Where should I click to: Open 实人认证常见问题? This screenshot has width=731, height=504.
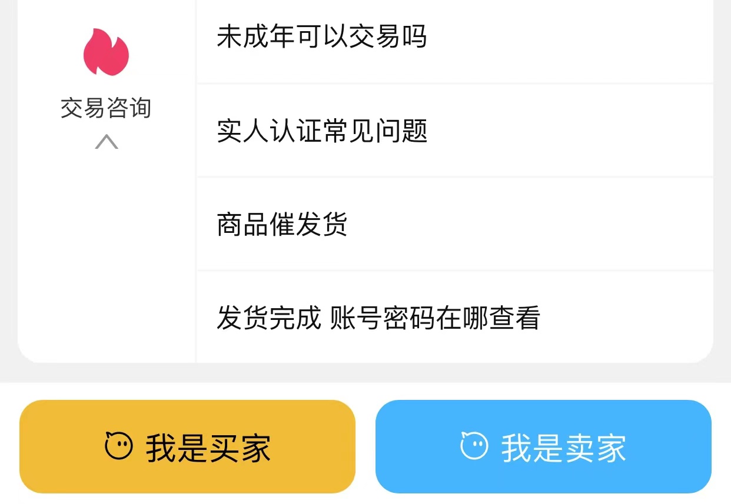click(322, 131)
